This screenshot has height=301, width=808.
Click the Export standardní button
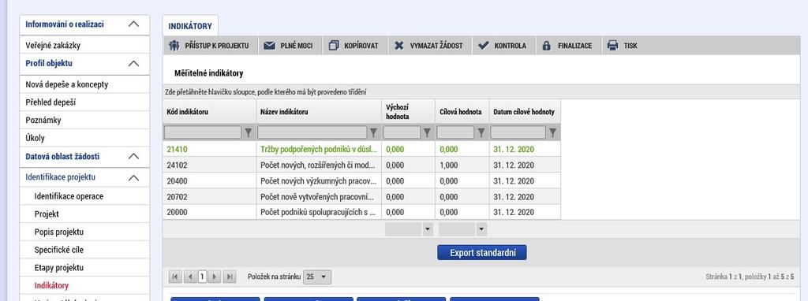point(482,253)
